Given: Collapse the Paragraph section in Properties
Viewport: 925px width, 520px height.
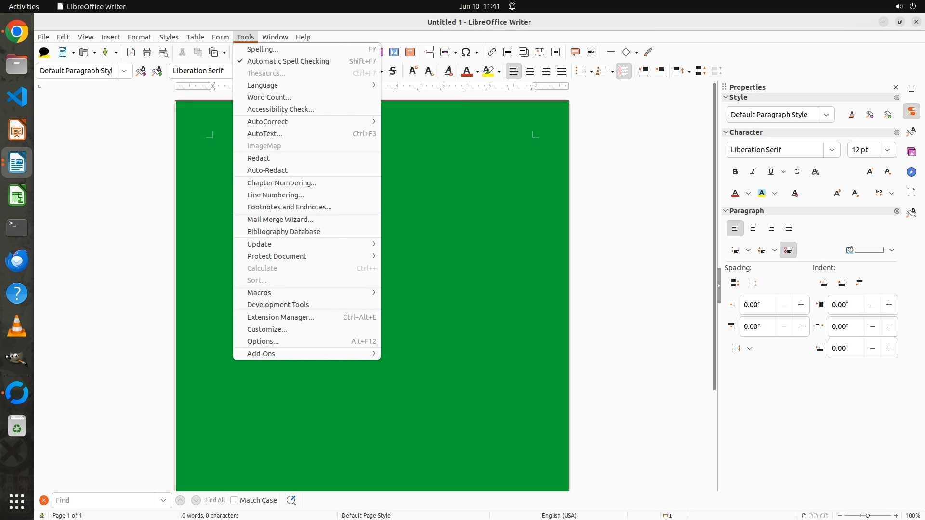Looking at the screenshot, I should tap(726, 211).
